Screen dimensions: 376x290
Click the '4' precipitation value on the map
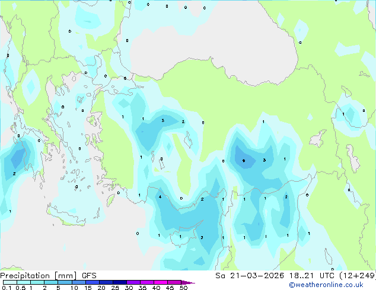160,197
